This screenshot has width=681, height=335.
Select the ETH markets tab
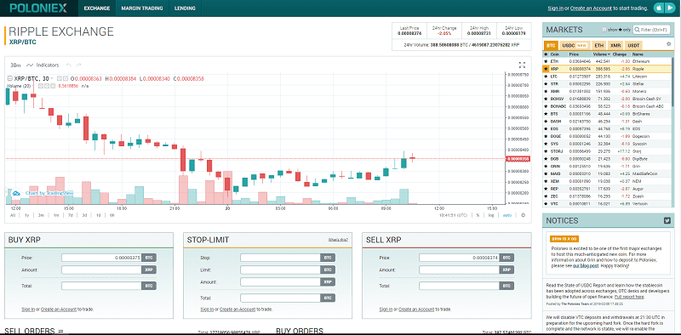(x=599, y=45)
